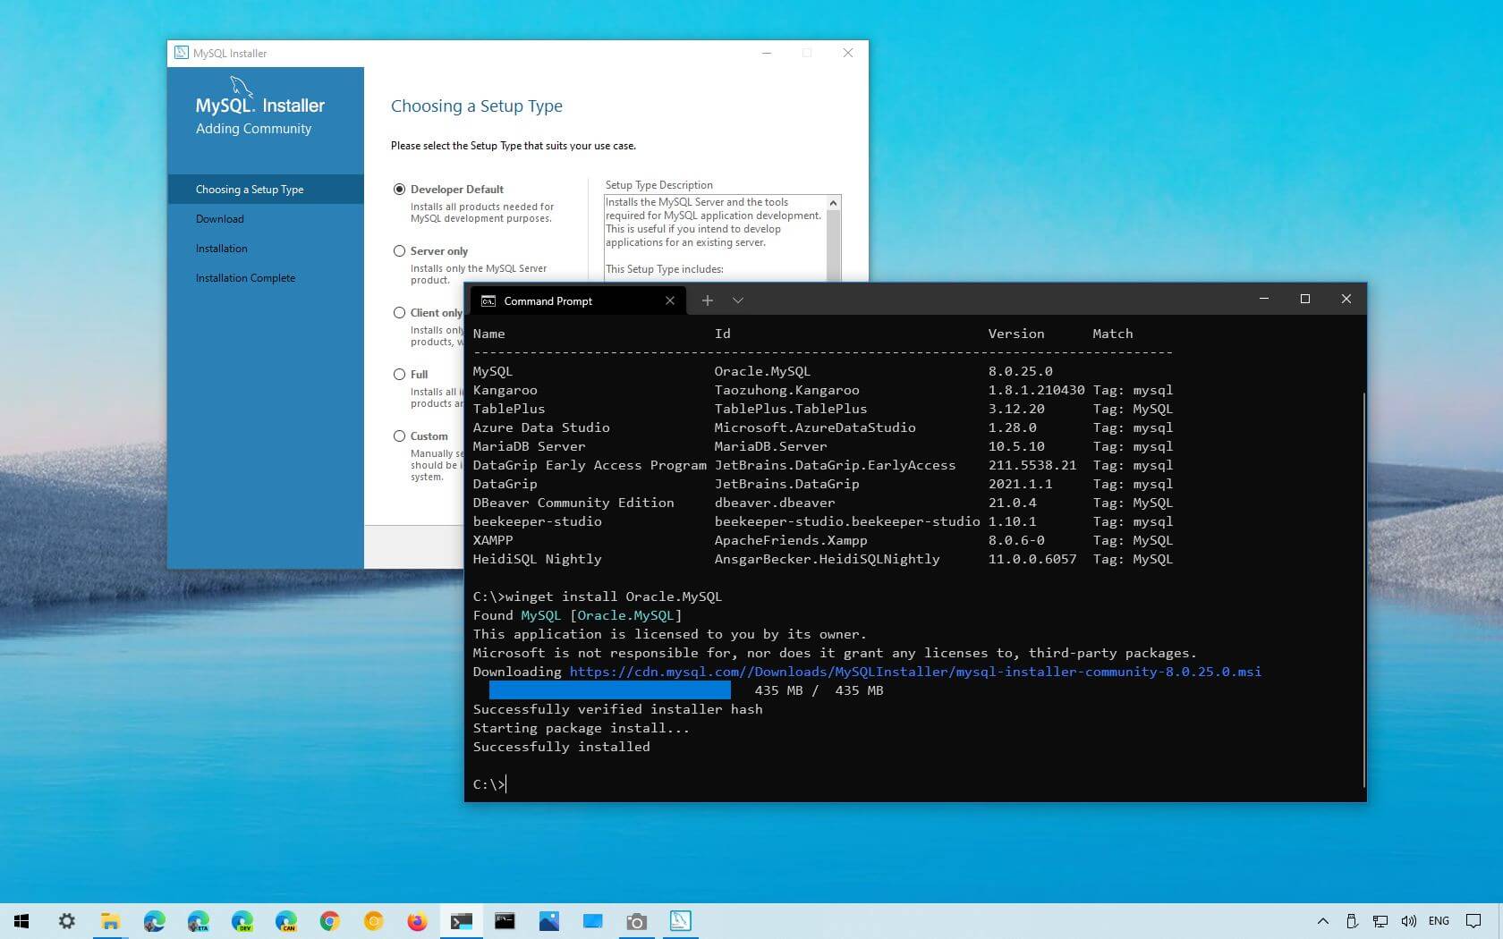Open the volume control tray icon

point(1408,921)
